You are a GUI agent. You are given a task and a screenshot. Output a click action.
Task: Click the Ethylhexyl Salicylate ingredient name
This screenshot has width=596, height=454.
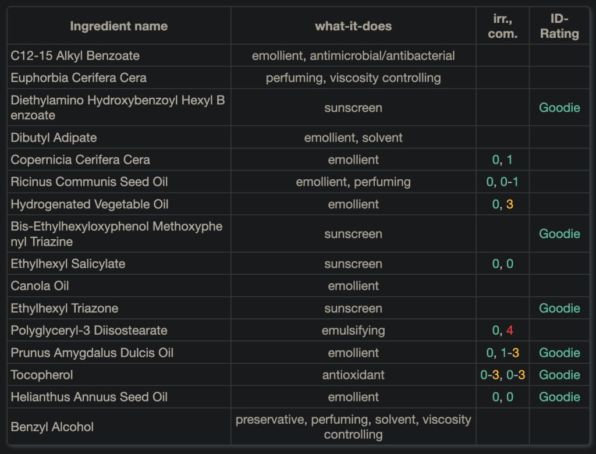click(x=68, y=264)
